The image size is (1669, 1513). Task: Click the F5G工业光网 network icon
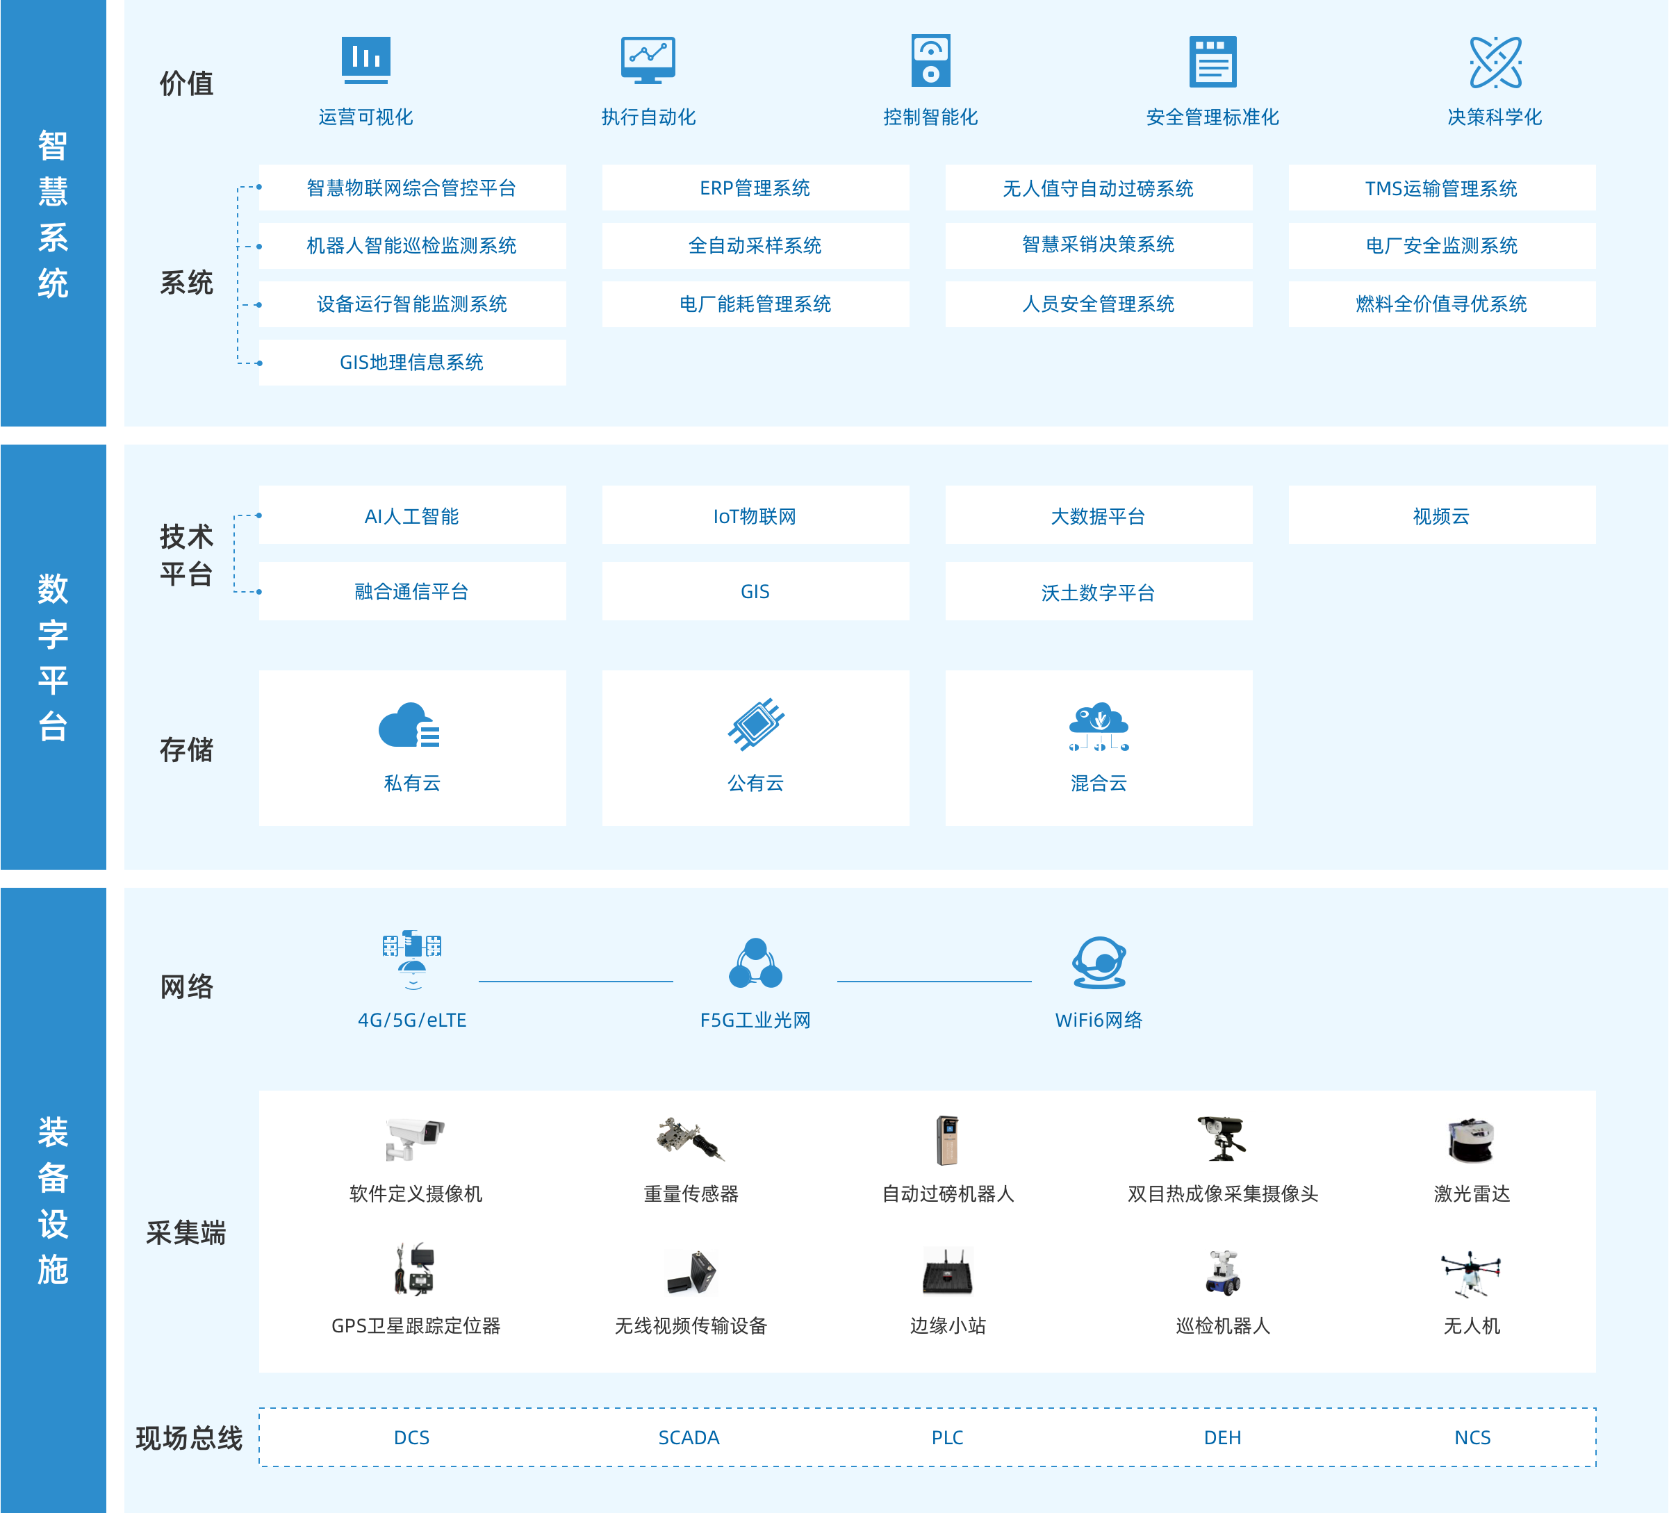pyautogui.click(x=755, y=963)
